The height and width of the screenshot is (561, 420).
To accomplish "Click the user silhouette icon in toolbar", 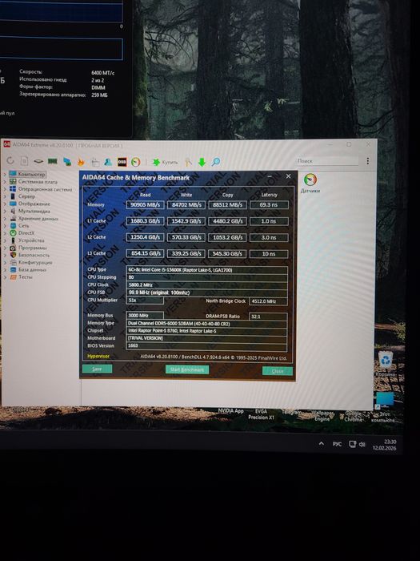I will (x=108, y=162).
